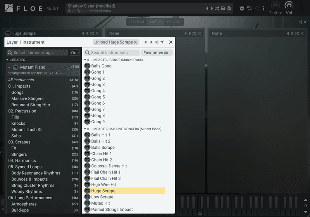
Task: Click the save-as preset icon
Action: [229, 8]
